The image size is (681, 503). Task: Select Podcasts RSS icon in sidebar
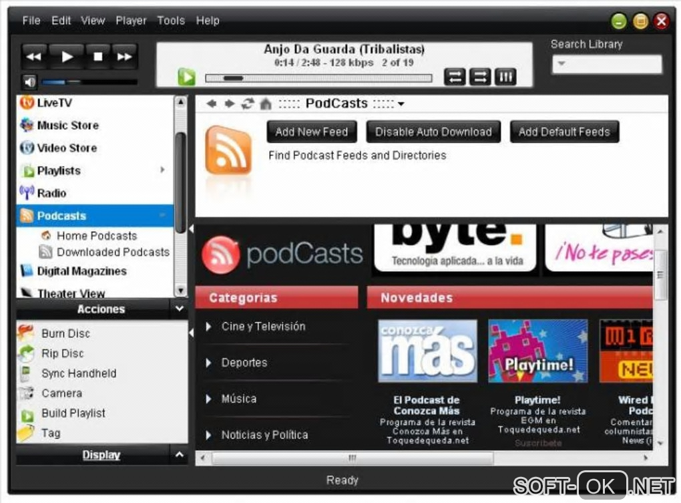click(27, 216)
